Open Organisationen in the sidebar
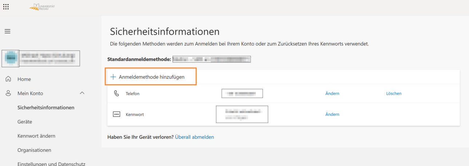 pyautogui.click(x=34, y=150)
